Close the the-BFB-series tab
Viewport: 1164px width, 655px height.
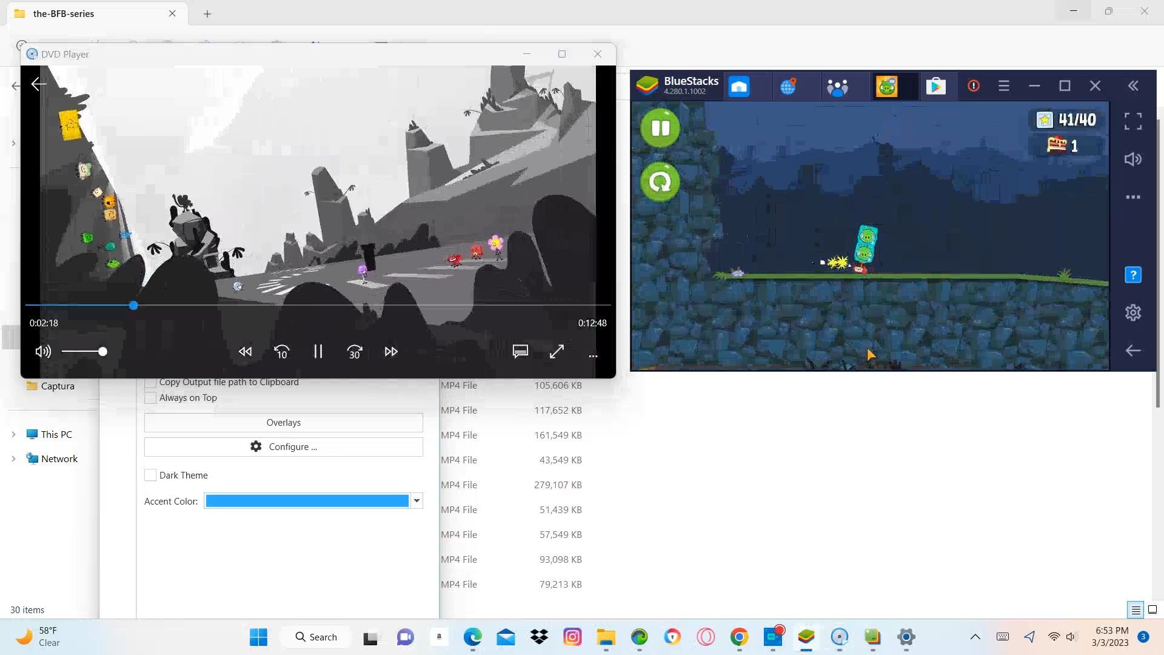pyautogui.click(x=172, y=13)
